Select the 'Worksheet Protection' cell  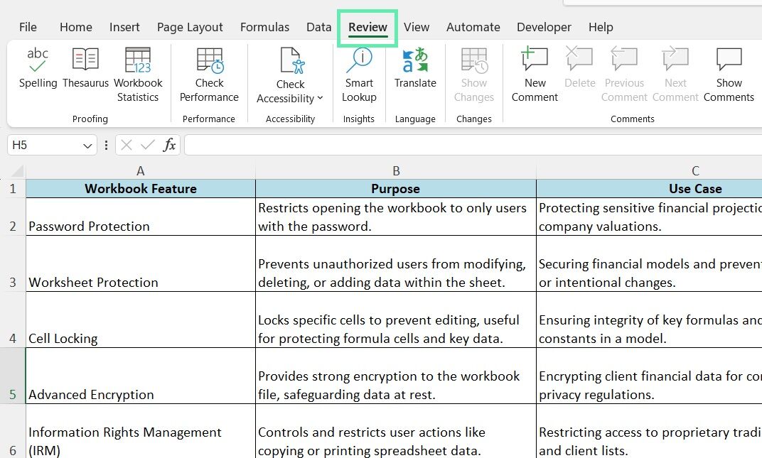coord(141,263)
